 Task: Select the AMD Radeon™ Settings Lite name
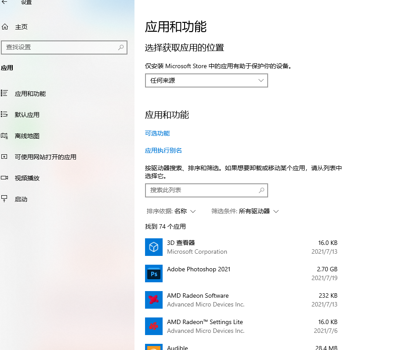tap(205, 322)
